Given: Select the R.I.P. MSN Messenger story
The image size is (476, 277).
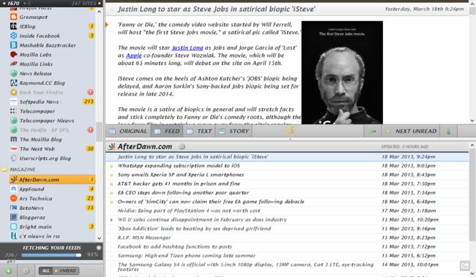Looking at the screenshot, I should (x=287, y=238).
